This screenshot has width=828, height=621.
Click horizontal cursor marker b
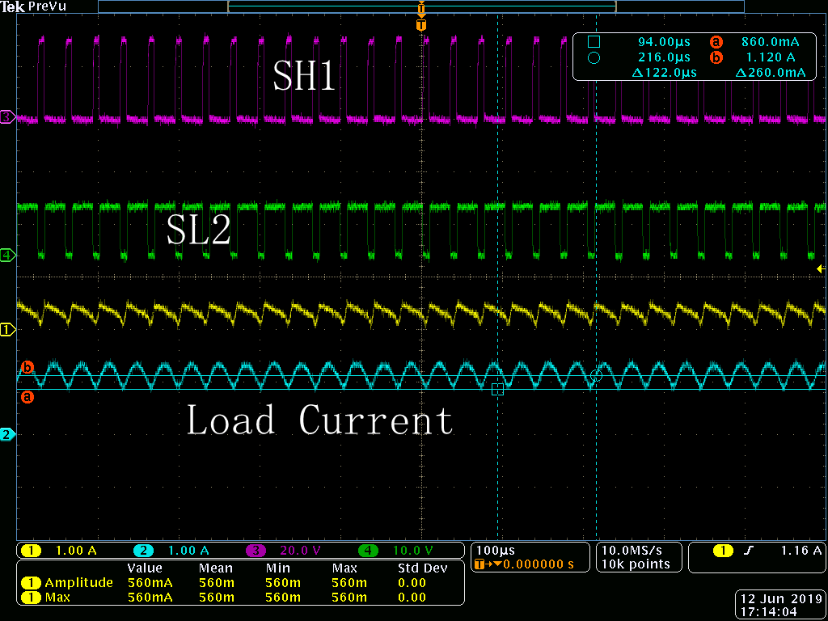coord(27,367)
